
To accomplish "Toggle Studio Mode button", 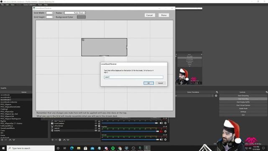I will point(243,109).
